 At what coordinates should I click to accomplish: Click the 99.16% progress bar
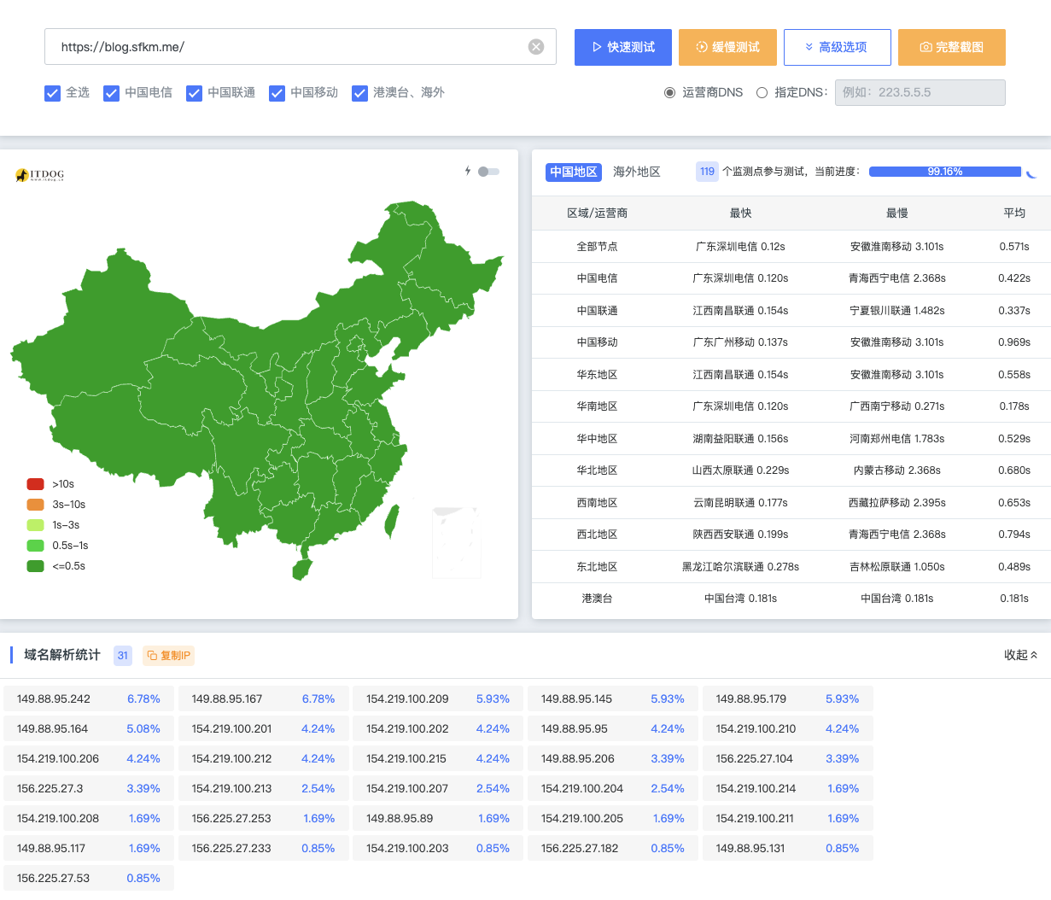click(x=945, y=172)
